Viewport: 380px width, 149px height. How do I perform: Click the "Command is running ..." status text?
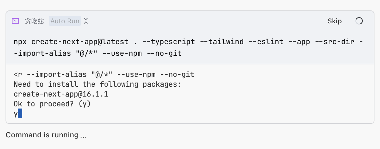coord(46,135)
